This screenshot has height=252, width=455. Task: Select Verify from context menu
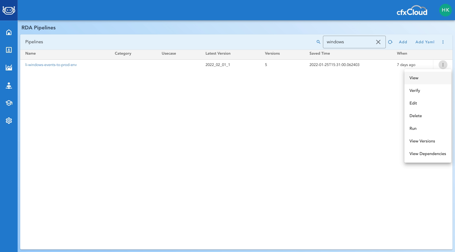pyautogui.click(x=428, y=91)
